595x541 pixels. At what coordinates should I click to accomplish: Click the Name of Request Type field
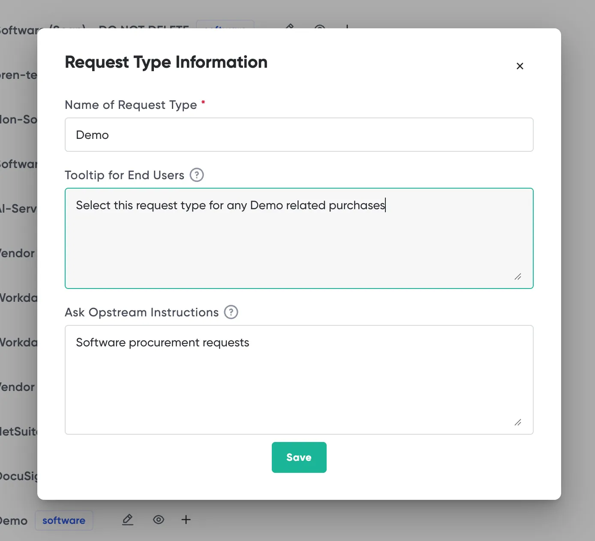[299, 135]
